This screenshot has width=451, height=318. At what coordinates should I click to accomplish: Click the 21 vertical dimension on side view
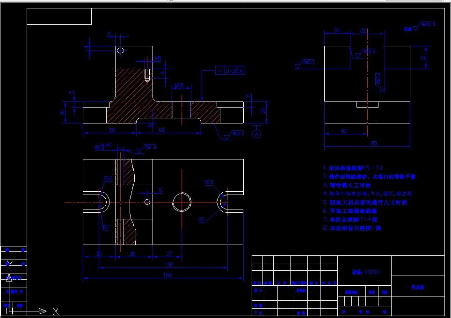pyautogui.click(x=423, y=58)
